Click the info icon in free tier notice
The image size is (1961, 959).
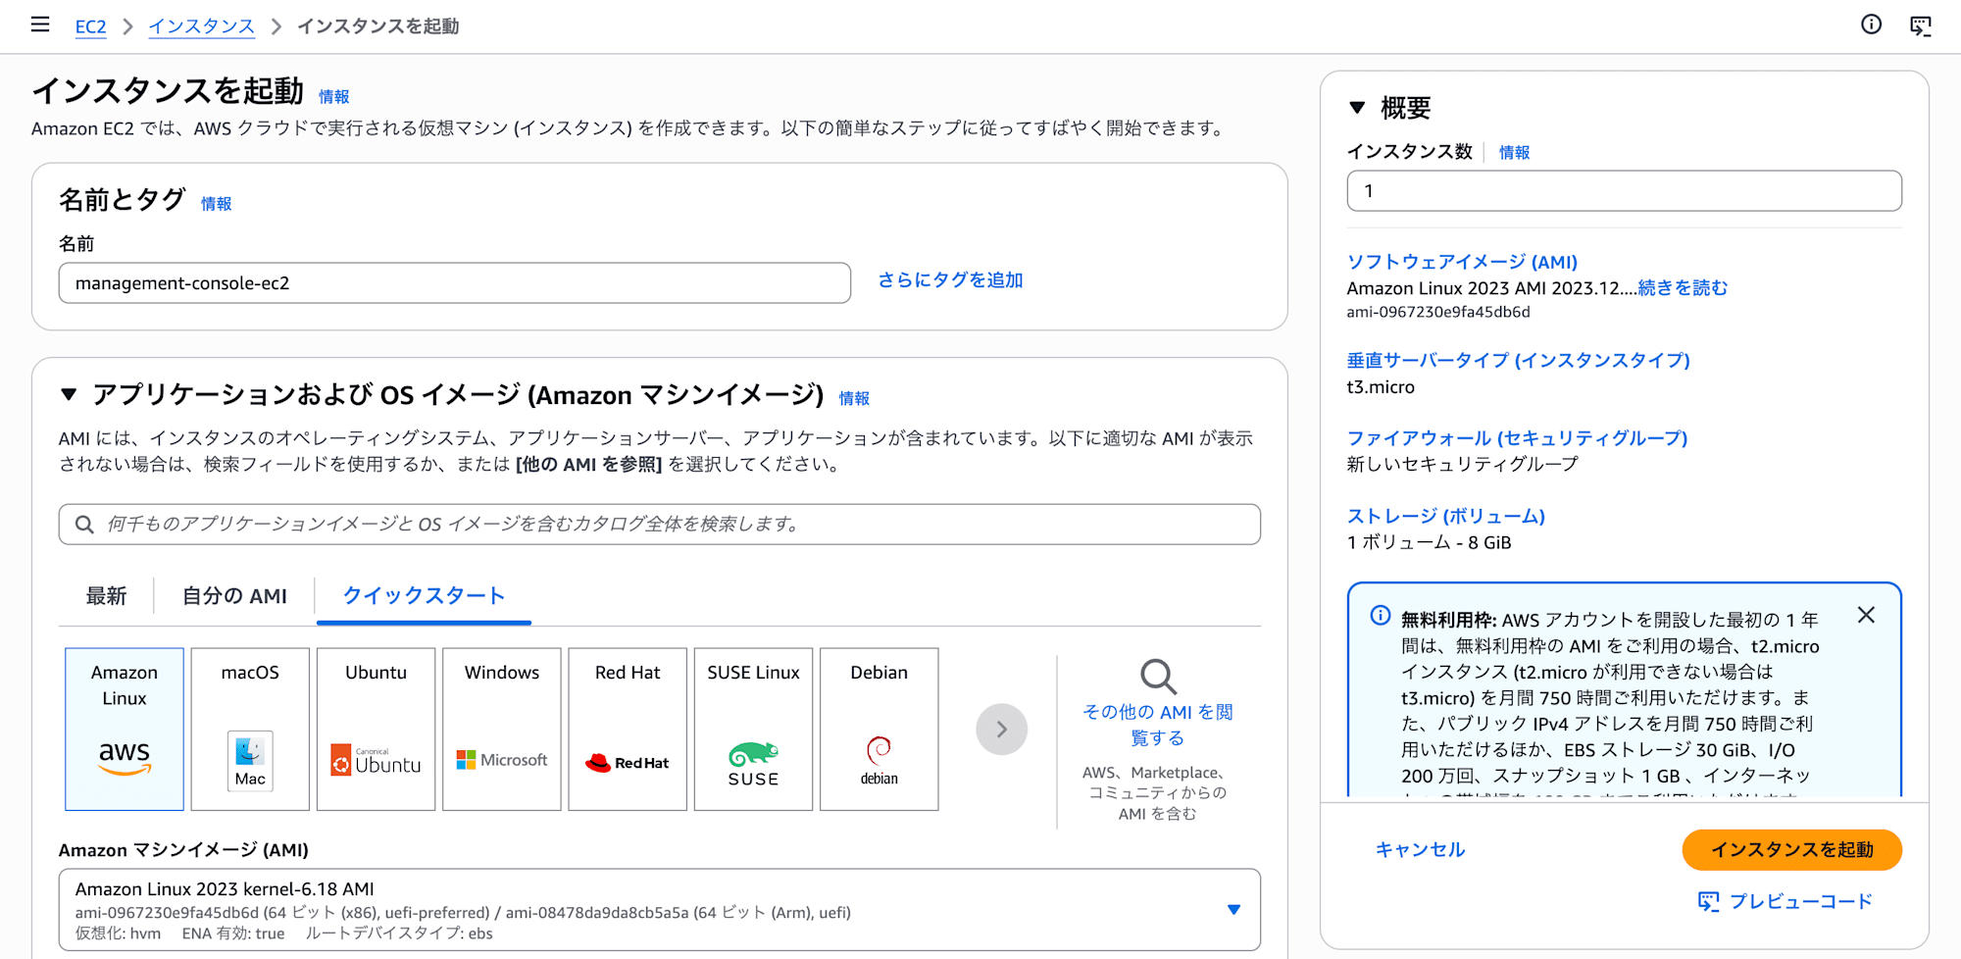pyautogui.click(x=1380, y=616)
